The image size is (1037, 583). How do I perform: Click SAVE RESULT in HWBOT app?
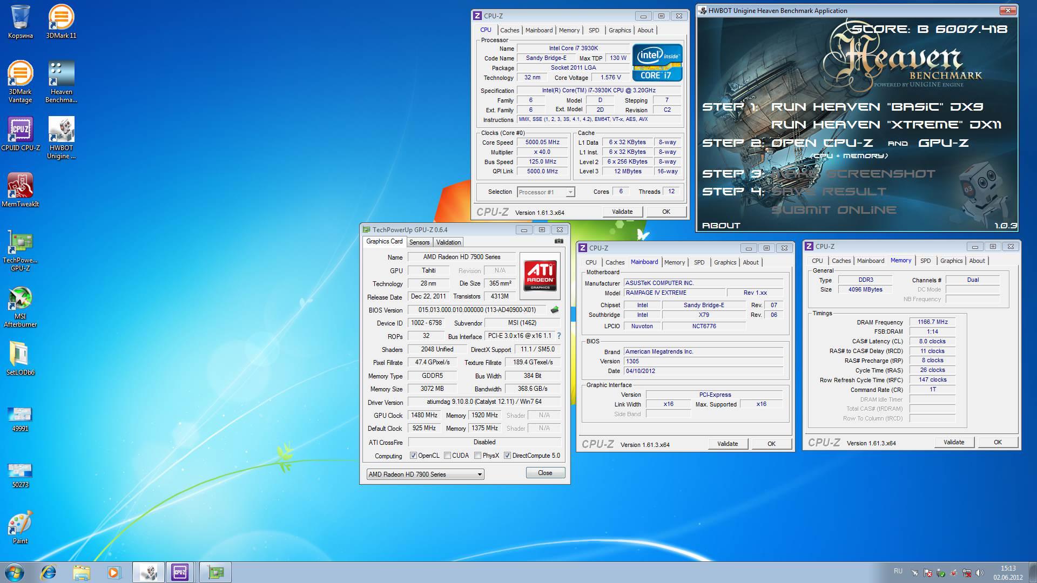[829, 192]
